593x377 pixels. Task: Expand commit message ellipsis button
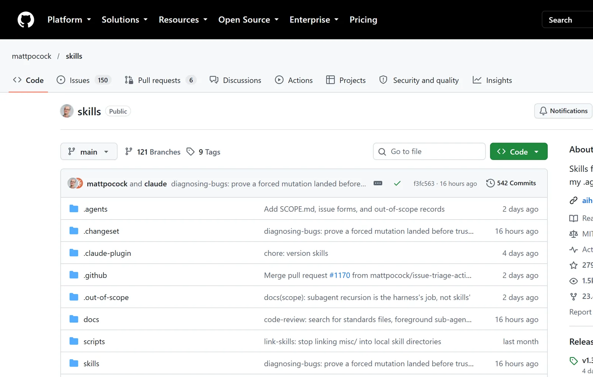pos(378,183)
